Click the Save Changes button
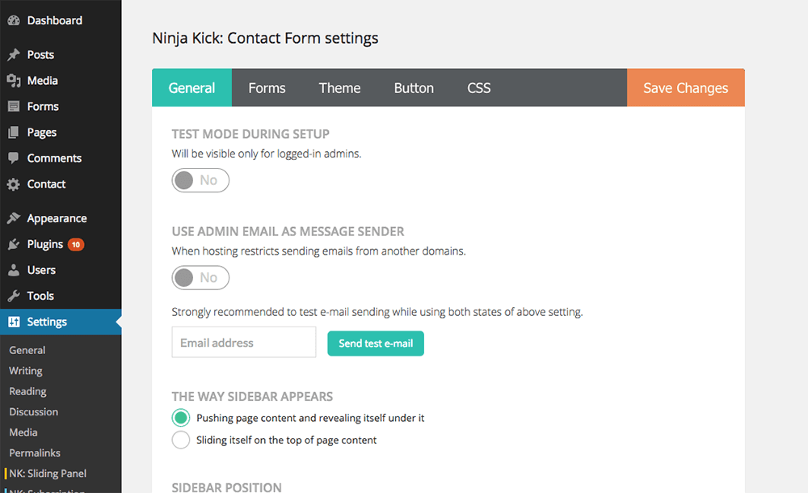The width and height of the screenshot is (808, 493). (x=686, y=87)
